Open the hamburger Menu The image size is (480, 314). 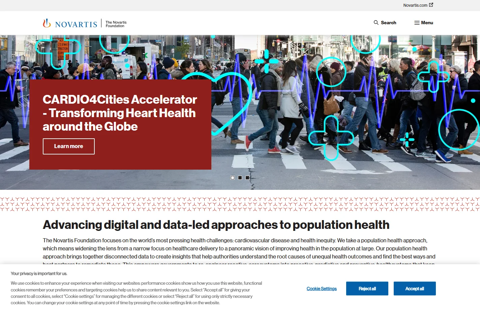pyautogui.click(x=424, y=23)
